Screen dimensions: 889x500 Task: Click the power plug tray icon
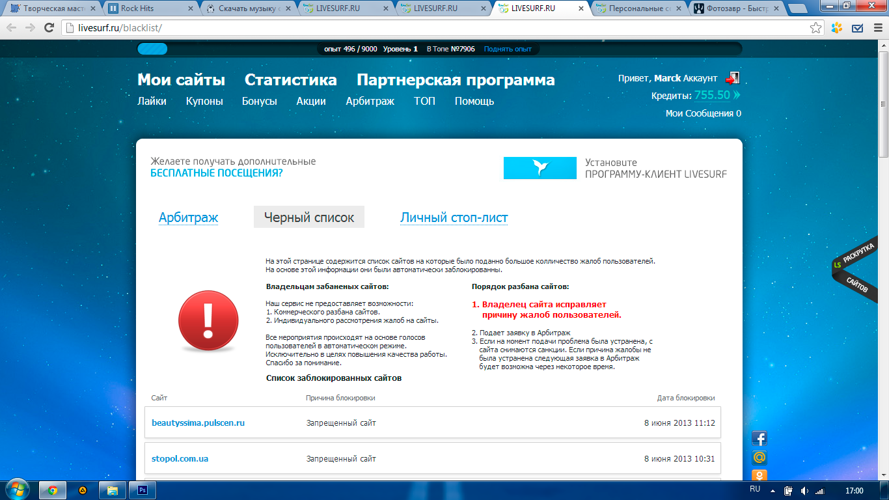point(788,491)
